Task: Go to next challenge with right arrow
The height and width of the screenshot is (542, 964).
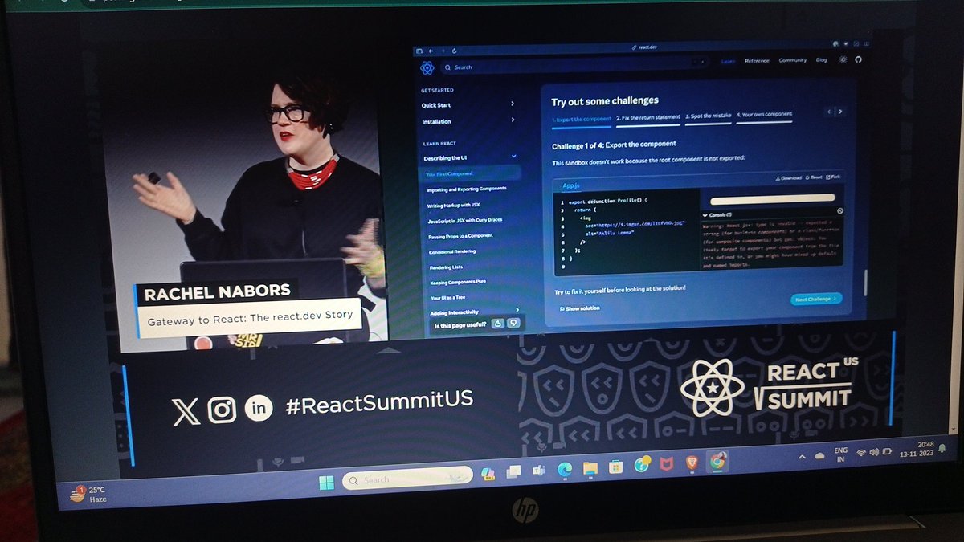Action: pos(840,112)
